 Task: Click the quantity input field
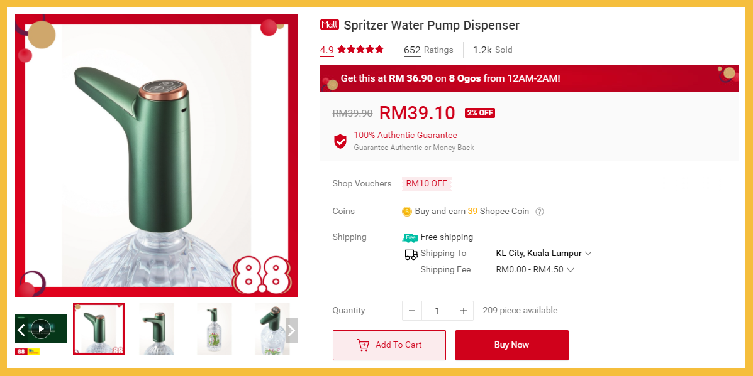coord(437,311)
